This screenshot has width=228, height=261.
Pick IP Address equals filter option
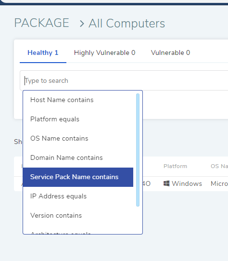click(78, 196)
